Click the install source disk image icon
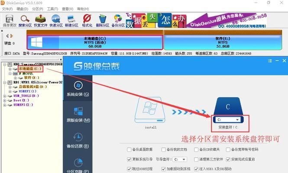 click(x=150, y=110)
